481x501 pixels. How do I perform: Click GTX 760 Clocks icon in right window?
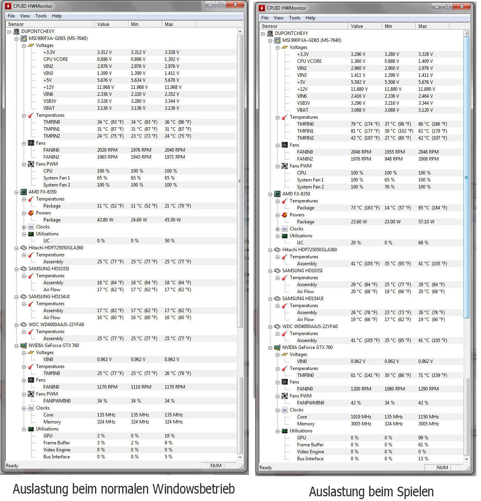(285, 410)
